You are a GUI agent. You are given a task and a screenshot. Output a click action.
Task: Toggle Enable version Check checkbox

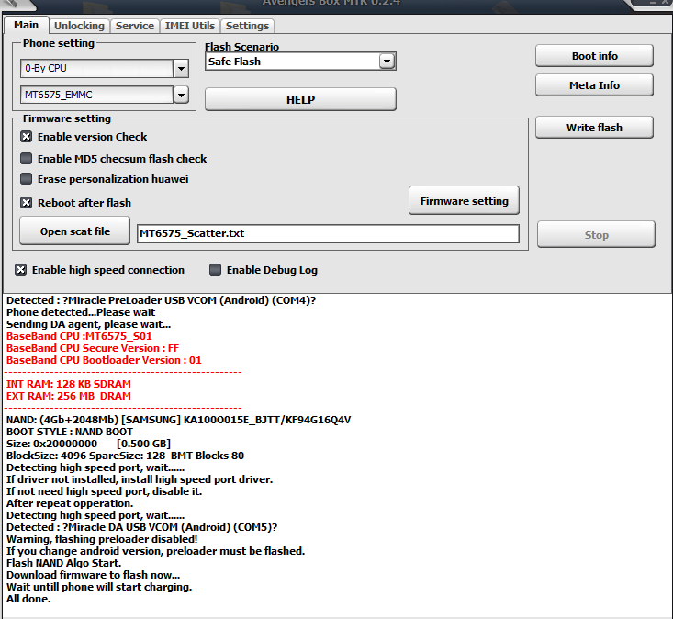coord(27,137)
